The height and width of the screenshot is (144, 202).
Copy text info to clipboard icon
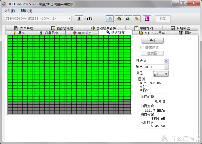point(110,19)
